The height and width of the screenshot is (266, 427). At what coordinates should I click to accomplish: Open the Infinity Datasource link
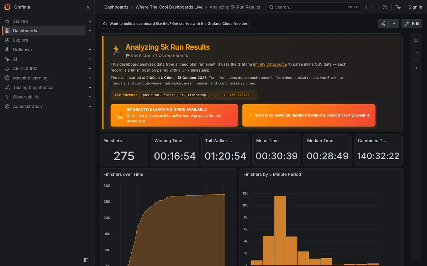270,65
